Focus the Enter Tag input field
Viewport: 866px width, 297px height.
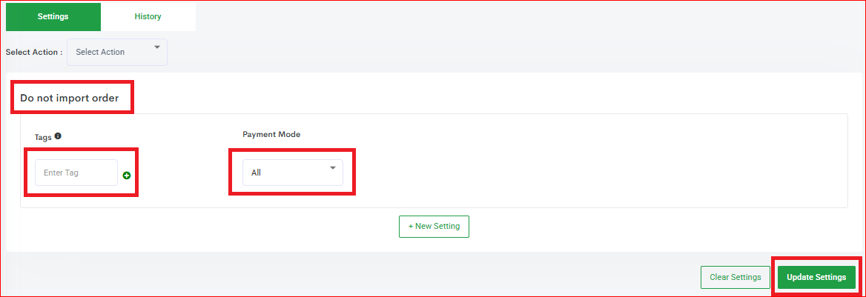pos(76,173)
